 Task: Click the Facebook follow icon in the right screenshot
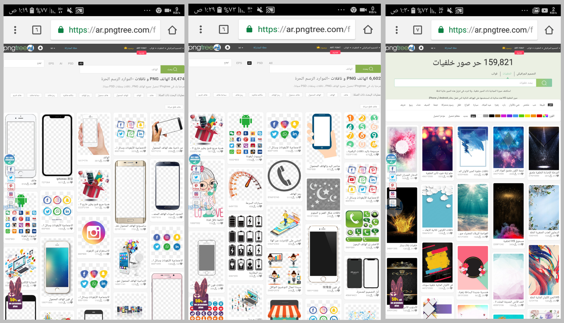[x=392, y=169]
